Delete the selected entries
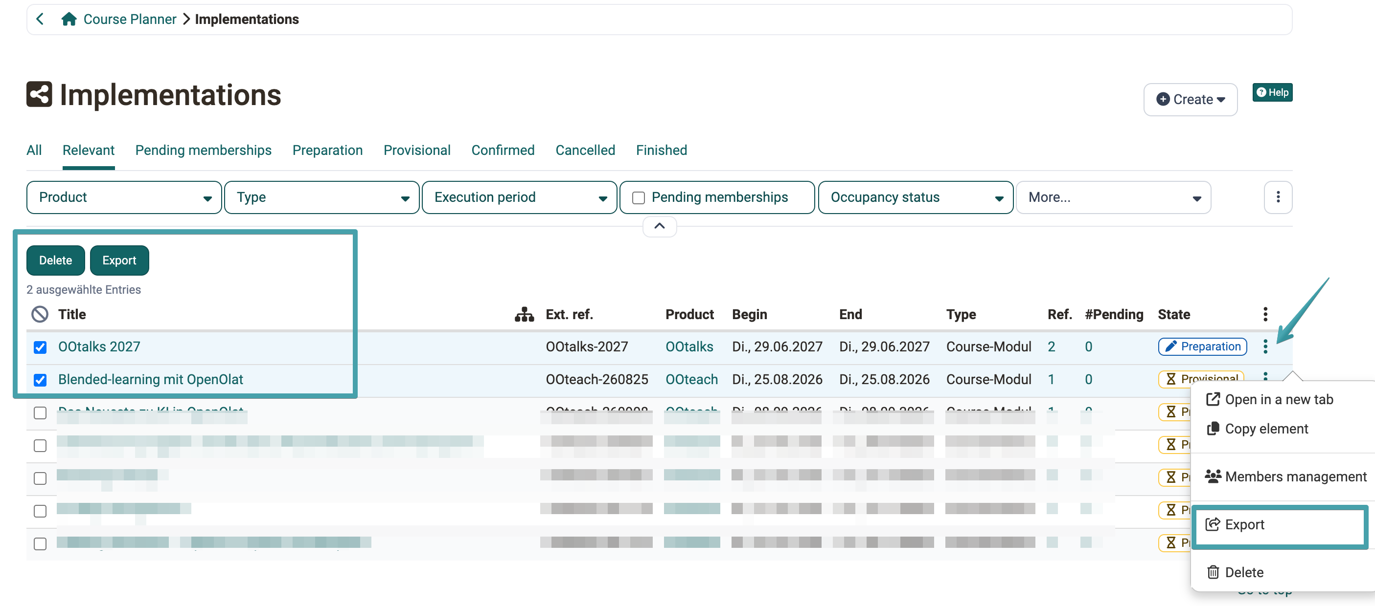This screenshot has height=606, width=1375. [55, 260]
